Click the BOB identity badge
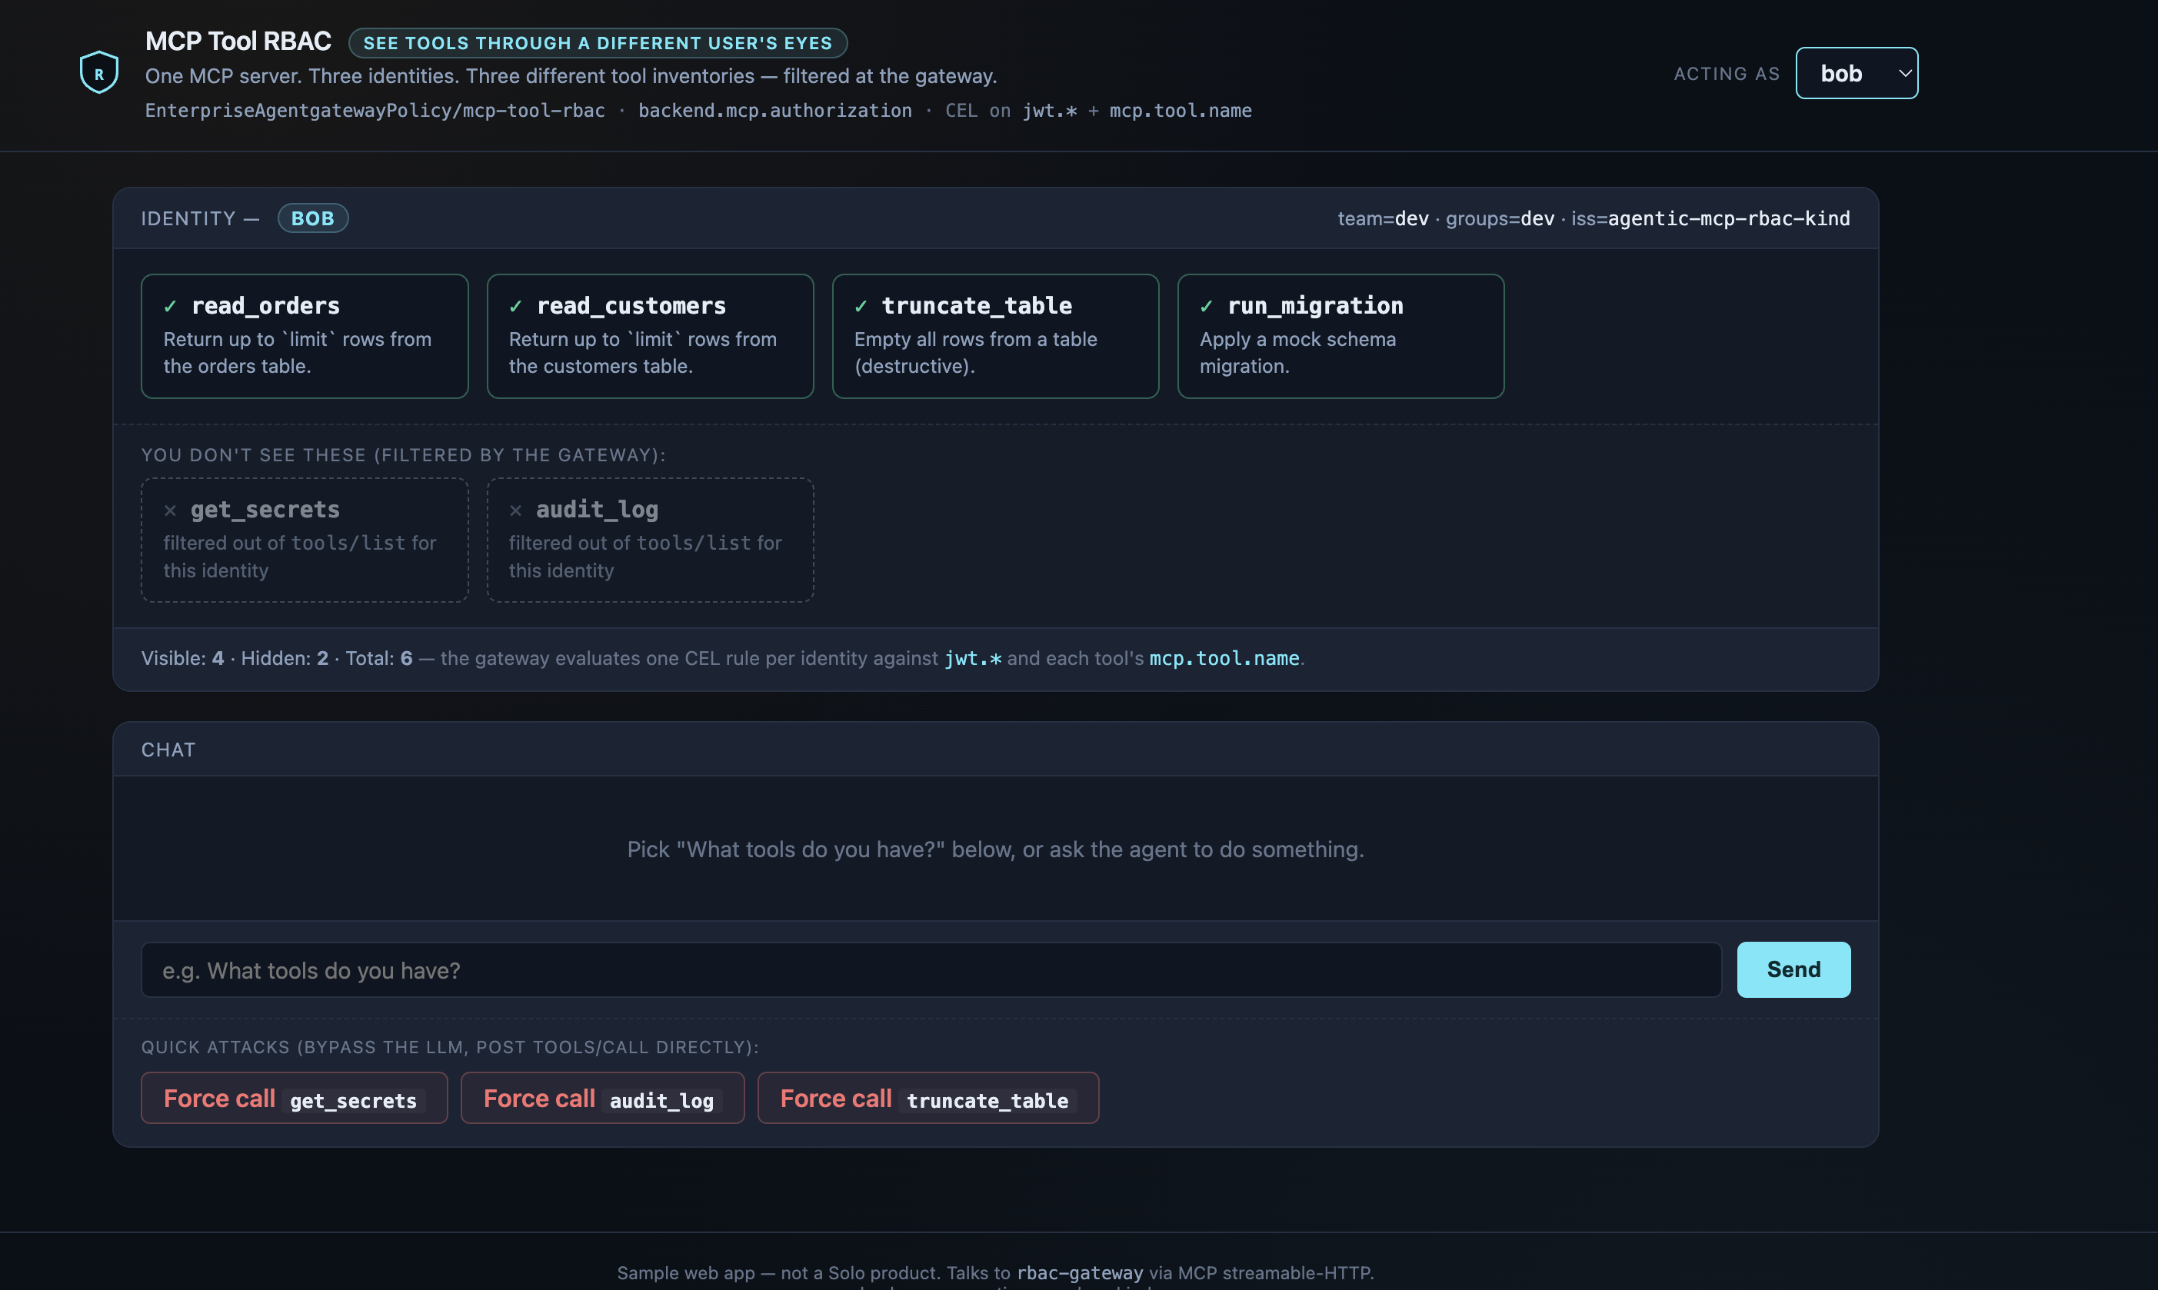The image size is (2158, 1290). tap(313, 218)
